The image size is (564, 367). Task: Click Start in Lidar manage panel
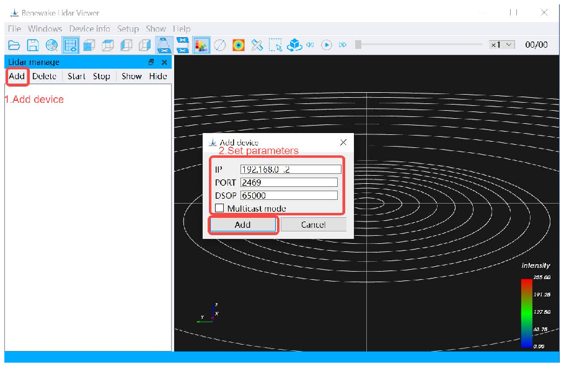(x=76, y=76)
